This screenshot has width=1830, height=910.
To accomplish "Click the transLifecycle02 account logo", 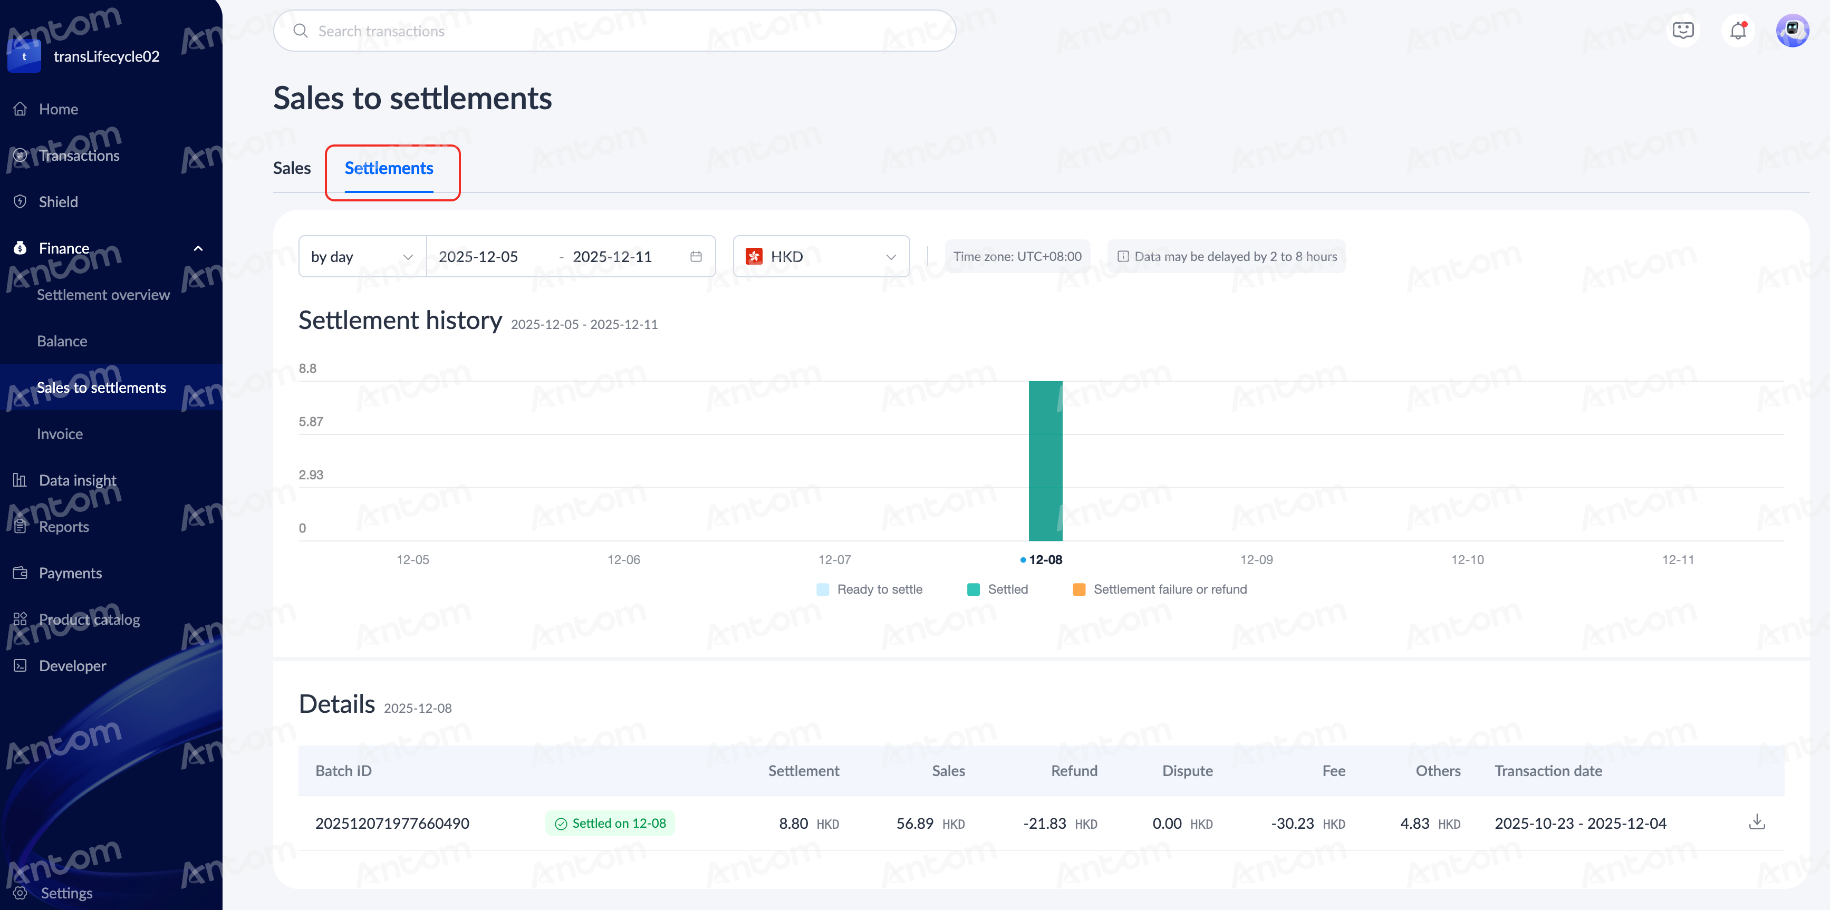I will (24, 56).
